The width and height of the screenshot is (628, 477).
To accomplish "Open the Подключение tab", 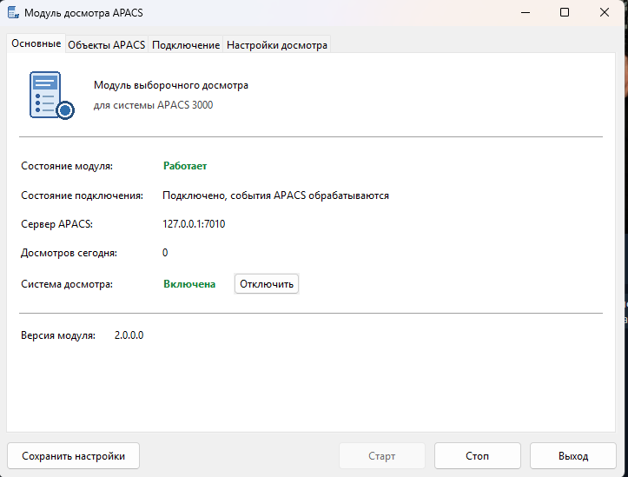I will (x=186, y=45).
